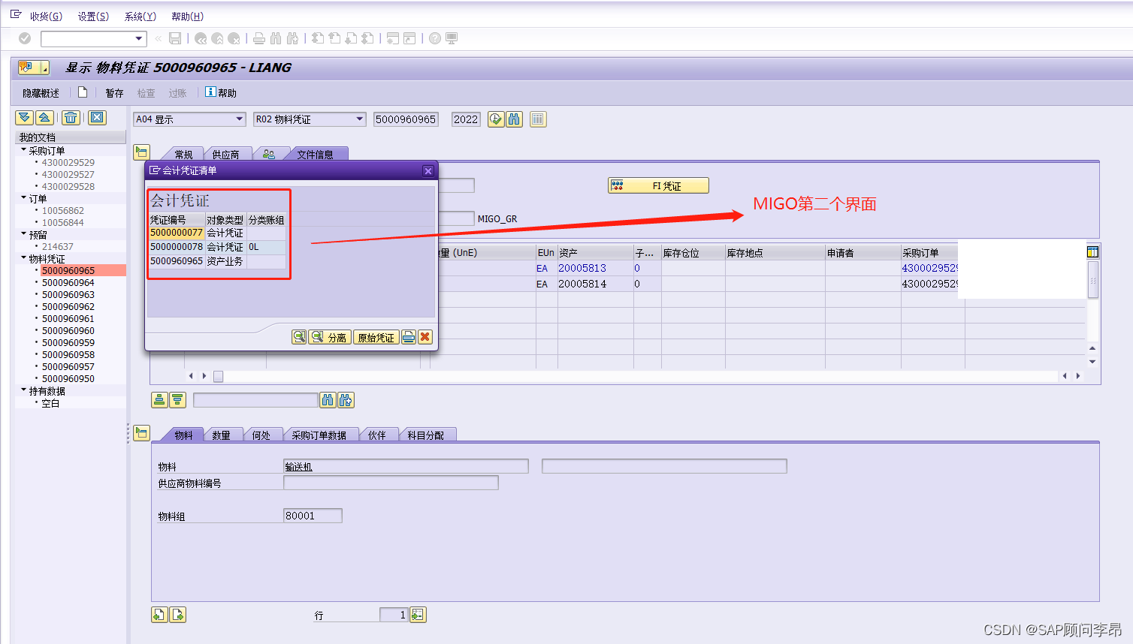This screenshot has height=644, width=1133.
Task: Click the table settings icon at grid corner
Action: coord(1092,252)
